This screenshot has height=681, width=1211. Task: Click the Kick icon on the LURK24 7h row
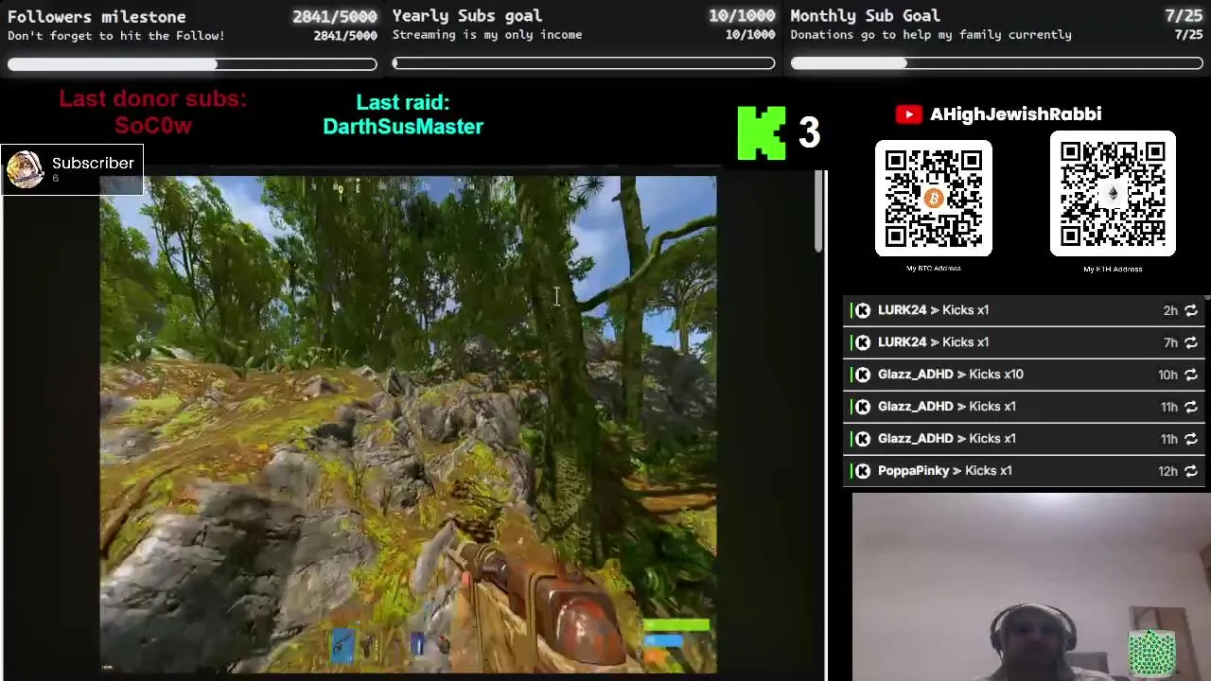pyautogui.click(x=862, y=342)
